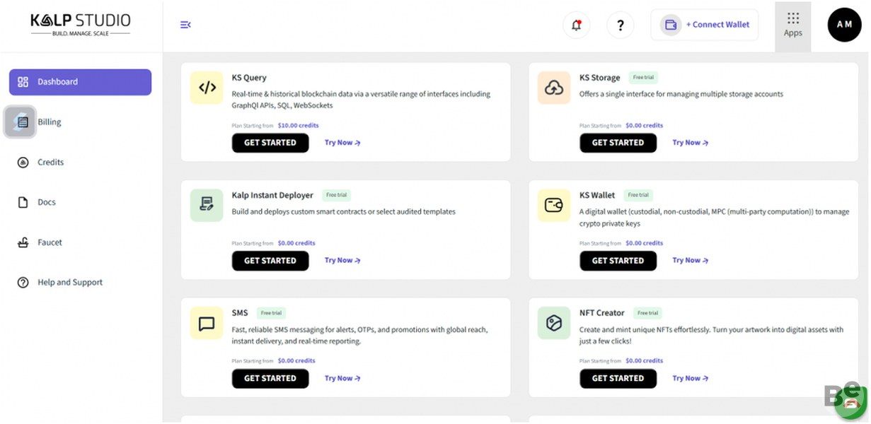Open the Faucet sidebar item

click(x=50, y=242)
